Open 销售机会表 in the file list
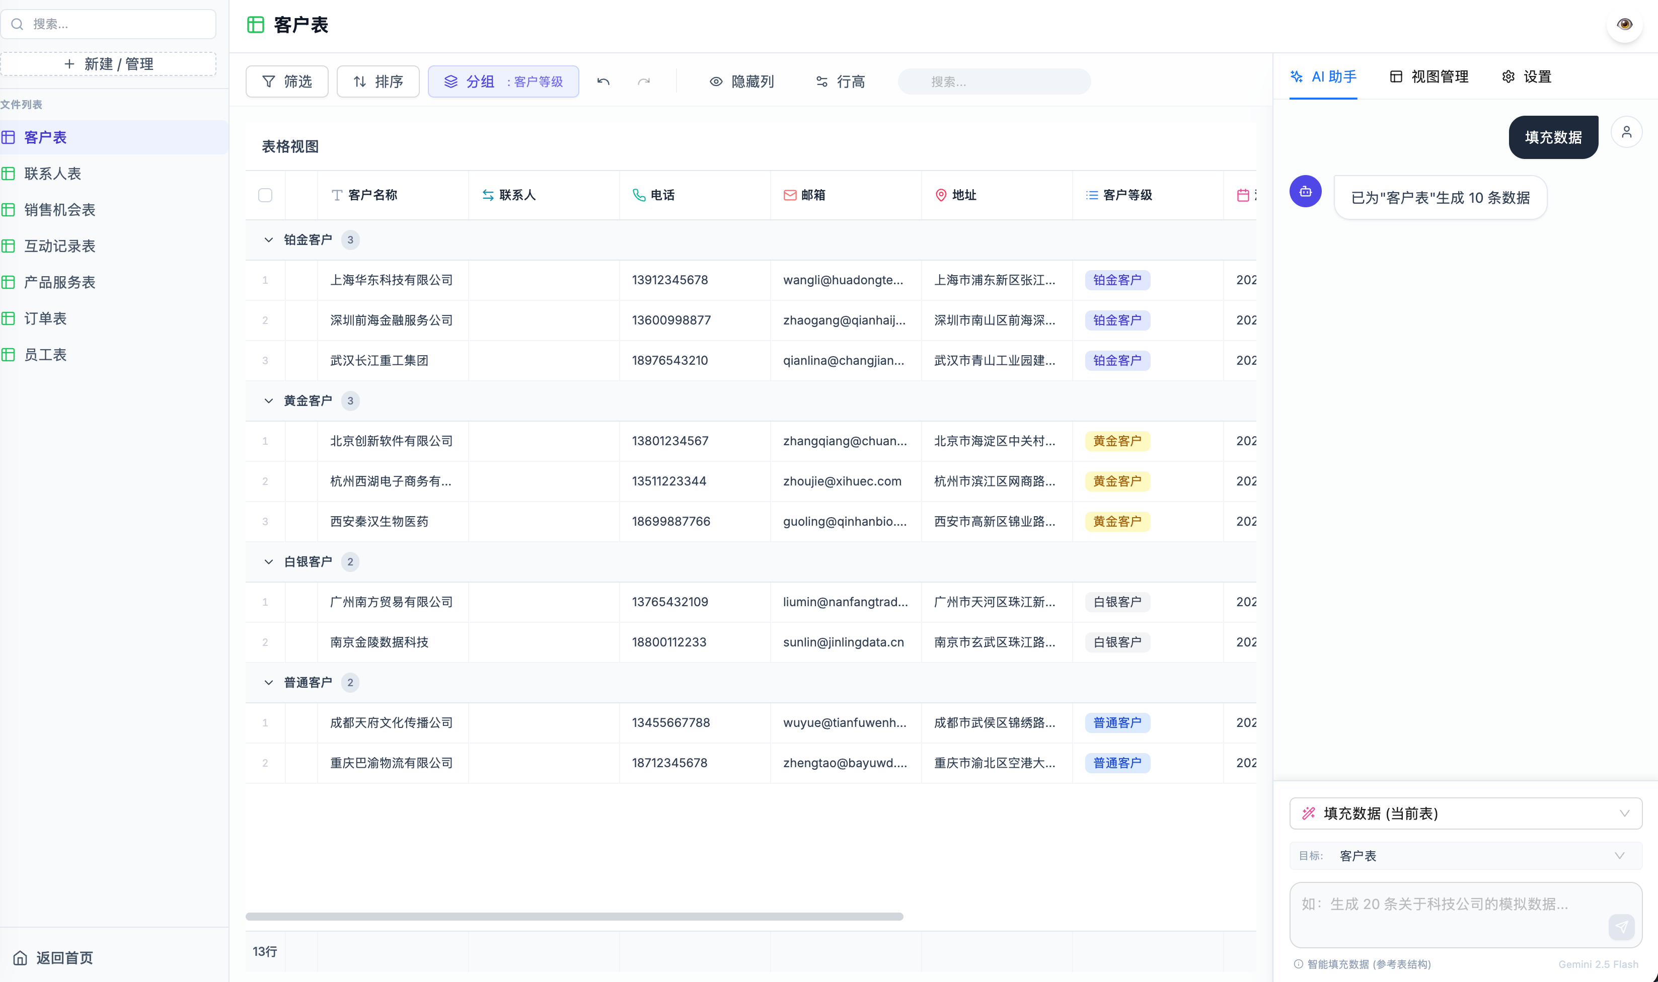Screen dimensions: 1658x982 coord(114,210)
